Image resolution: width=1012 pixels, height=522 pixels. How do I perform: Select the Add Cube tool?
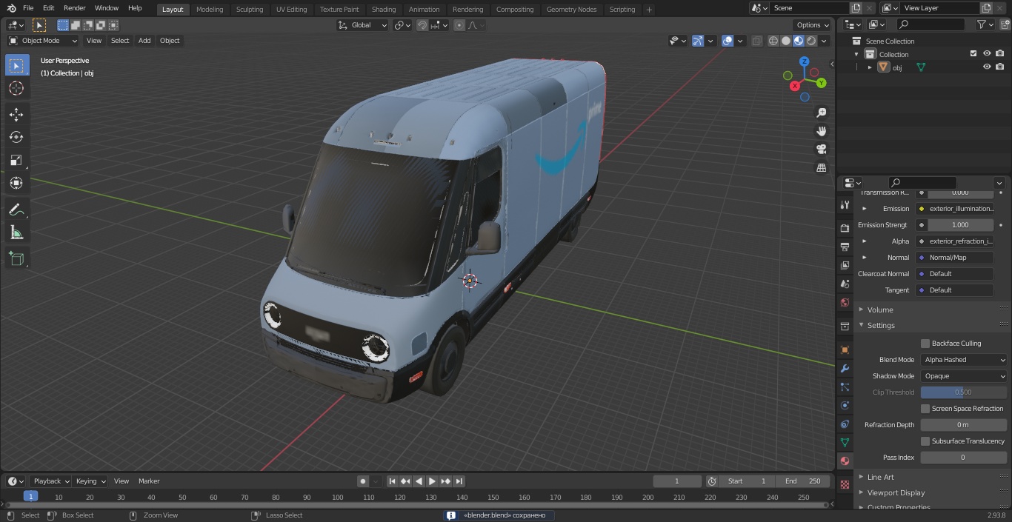16,259
